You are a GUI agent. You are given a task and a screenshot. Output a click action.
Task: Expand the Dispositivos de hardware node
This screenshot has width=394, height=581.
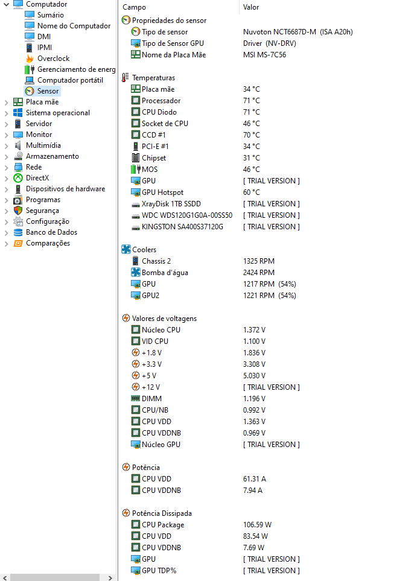6,189
